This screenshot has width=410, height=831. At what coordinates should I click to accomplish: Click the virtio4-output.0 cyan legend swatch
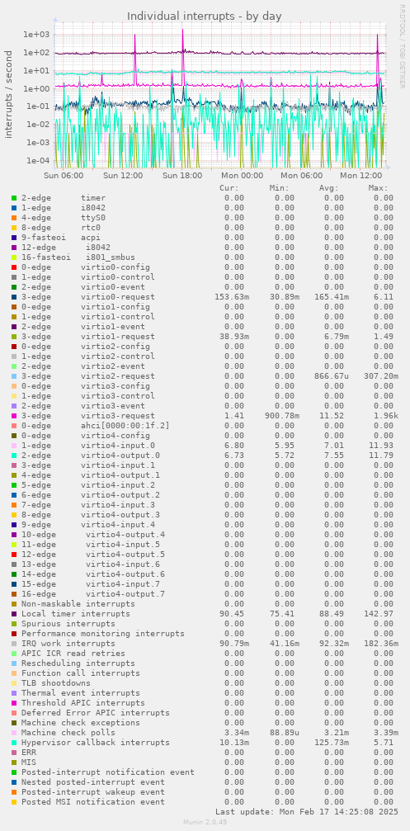[14, 456]
